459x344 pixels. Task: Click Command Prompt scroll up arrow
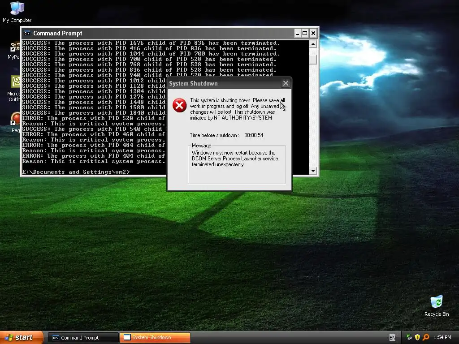click(313, 44)
